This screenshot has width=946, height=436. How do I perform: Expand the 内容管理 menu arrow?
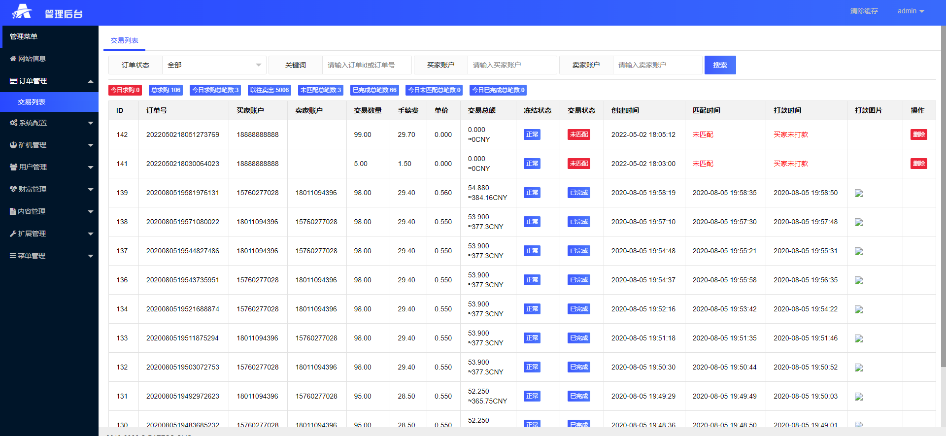pos(91,211)
